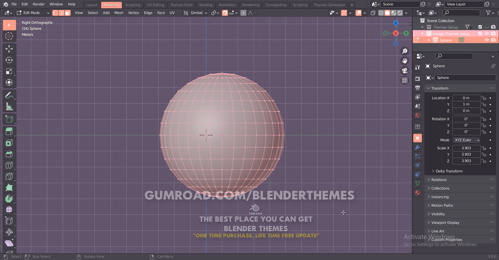
Task: Open the Mesh menu in viewport header
Action: pos(118,13)
